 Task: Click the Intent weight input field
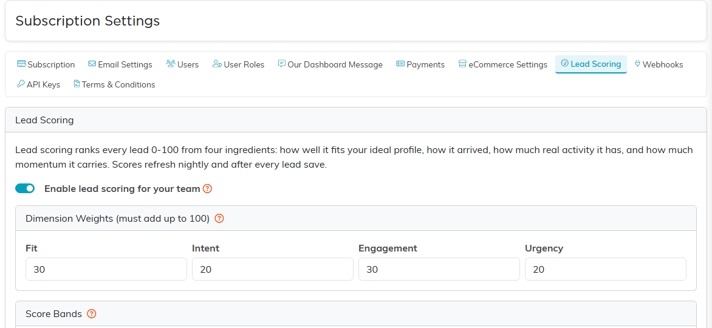tap(272, 270)
